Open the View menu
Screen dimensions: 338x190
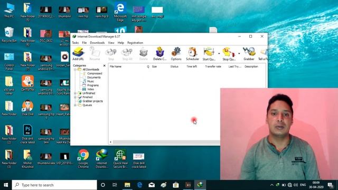[111, 43]
